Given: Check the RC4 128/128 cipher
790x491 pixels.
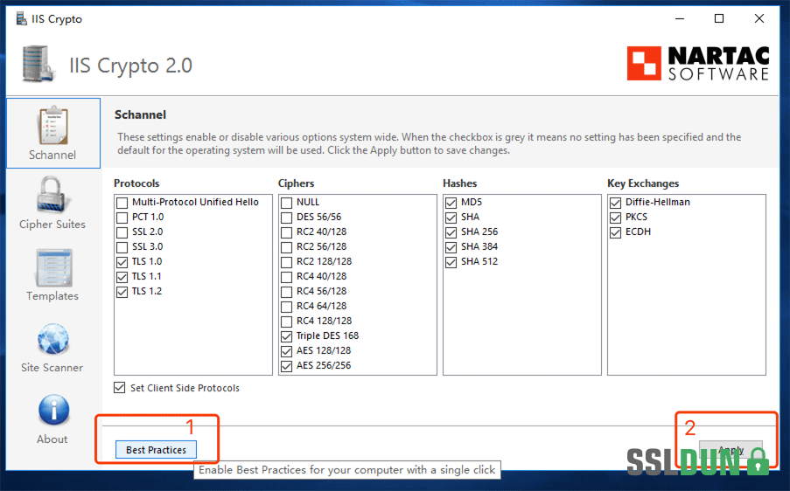Looking at the screenshot, I should pos(286,322).
